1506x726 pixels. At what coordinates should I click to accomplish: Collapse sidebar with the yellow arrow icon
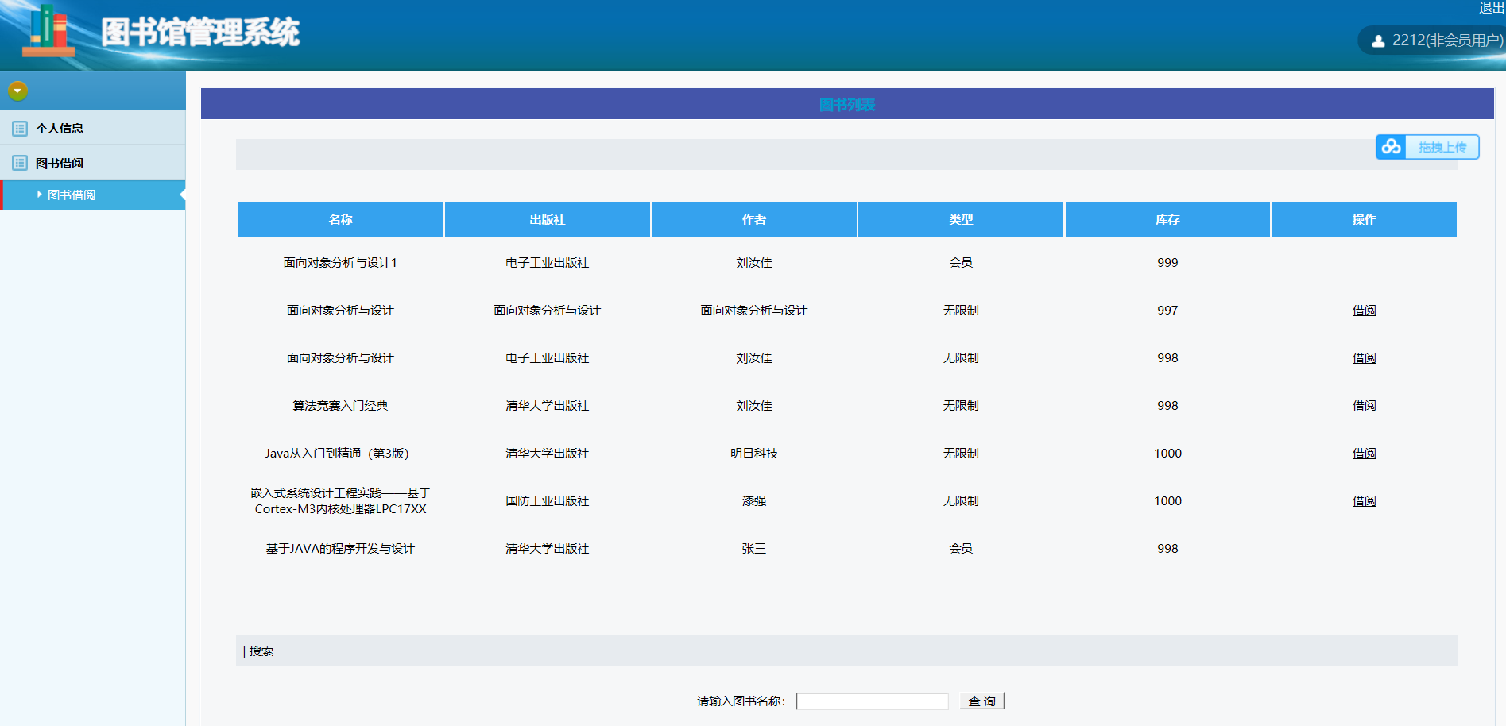(17, 91)
